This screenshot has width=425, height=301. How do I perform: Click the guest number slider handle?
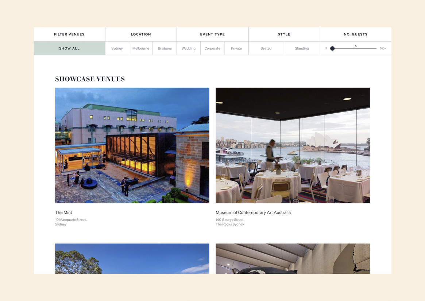pos(332,48)
